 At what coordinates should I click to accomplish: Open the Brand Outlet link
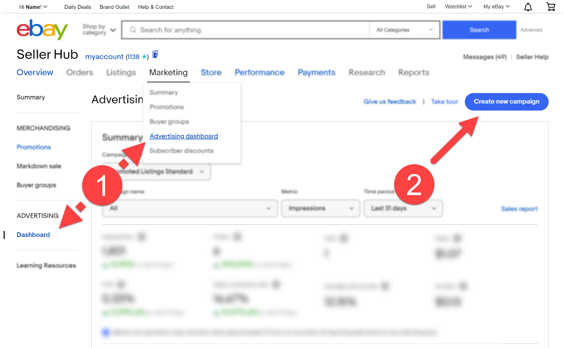[115, 7]
